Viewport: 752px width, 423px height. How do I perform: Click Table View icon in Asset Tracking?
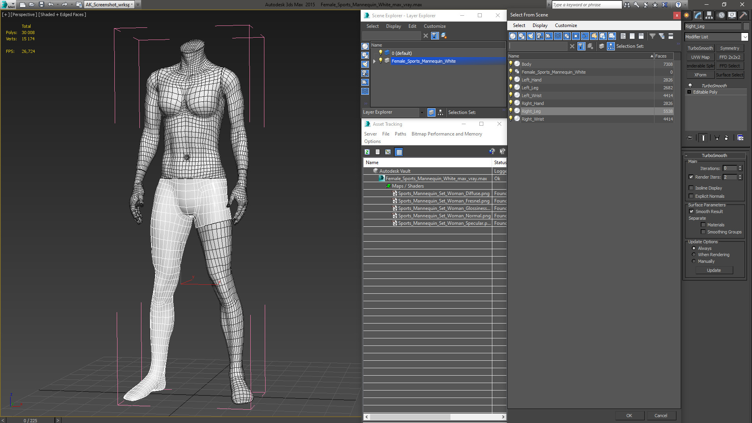coord(399,152)
